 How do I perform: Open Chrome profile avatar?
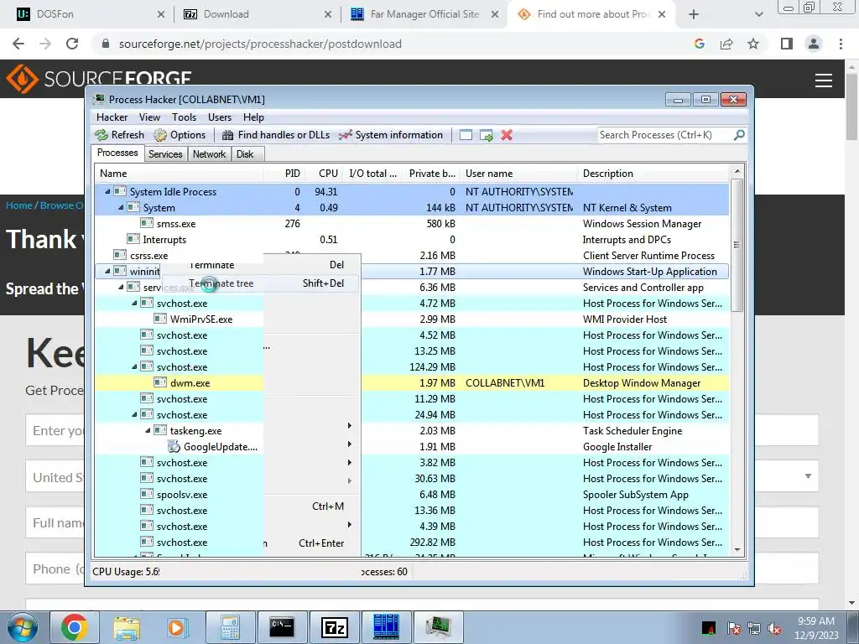pyautogui.click(x=814, y=44)
